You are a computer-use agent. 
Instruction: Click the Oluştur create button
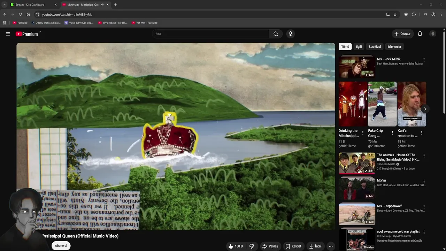(x=402, y=34)
